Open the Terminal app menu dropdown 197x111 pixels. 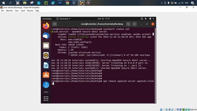(63, 19)
